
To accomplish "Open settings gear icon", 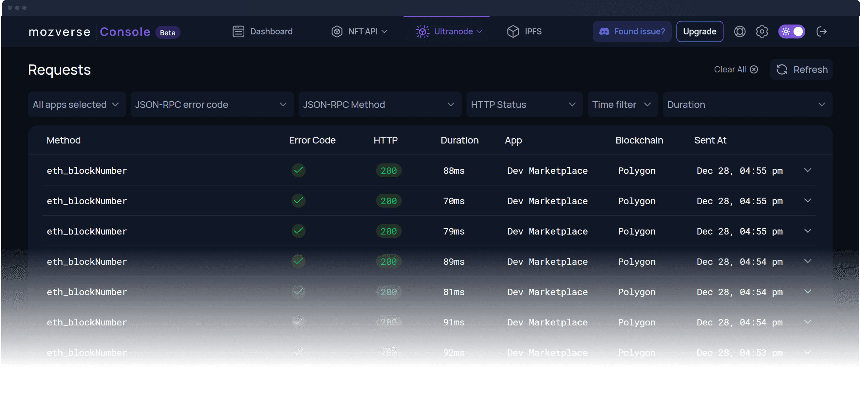I will (761, 31).
